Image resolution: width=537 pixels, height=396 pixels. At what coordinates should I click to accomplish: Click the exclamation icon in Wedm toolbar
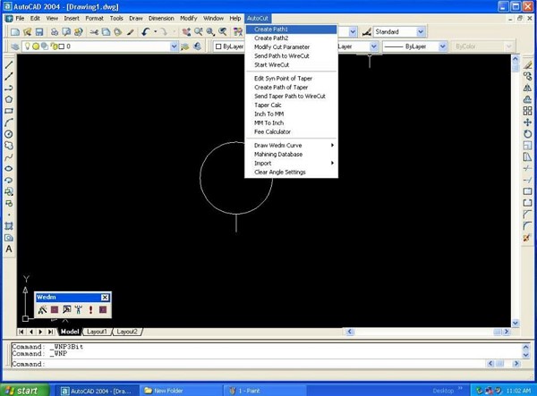tap(90, 309)
